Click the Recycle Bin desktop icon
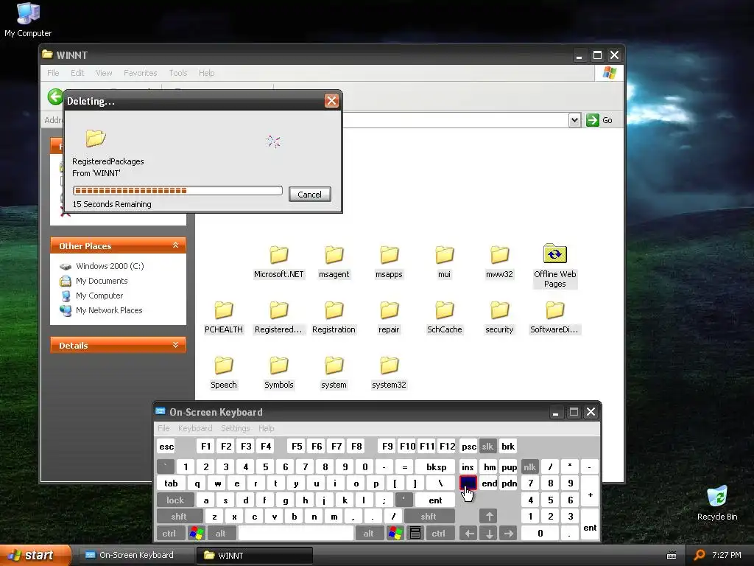The height and width of the screenshot is (566, 754). [x=717, y=503]
